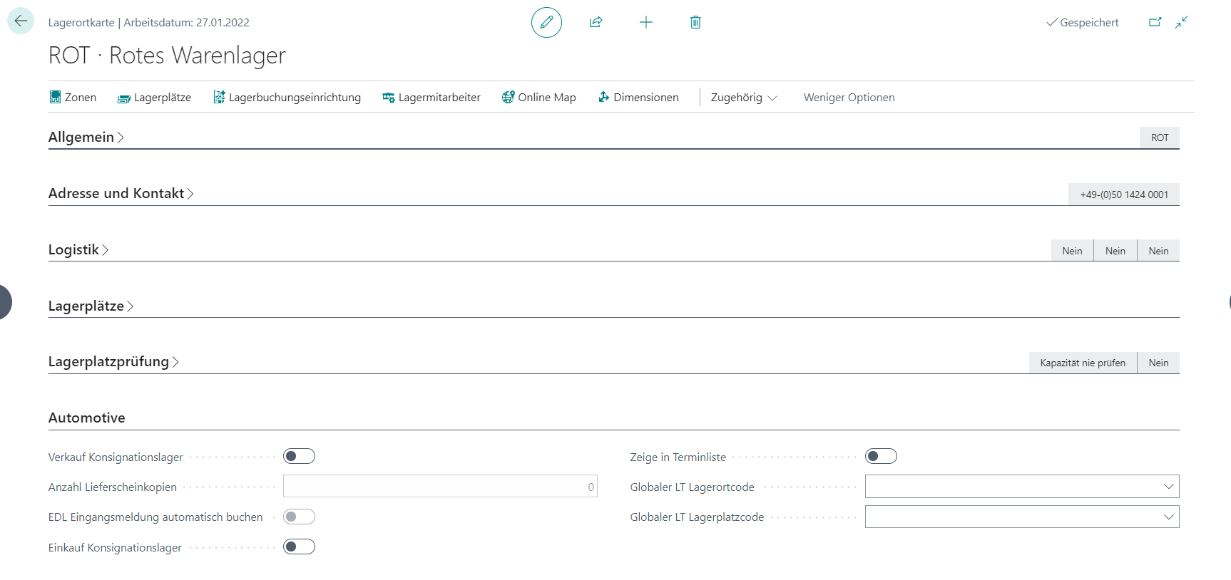Enable Zeige in Terminliste switch
The height and width of the screenshot is (580, 1231).
point(881,456)
